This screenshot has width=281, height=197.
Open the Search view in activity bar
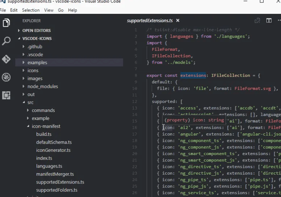click(x=6, y=41)
